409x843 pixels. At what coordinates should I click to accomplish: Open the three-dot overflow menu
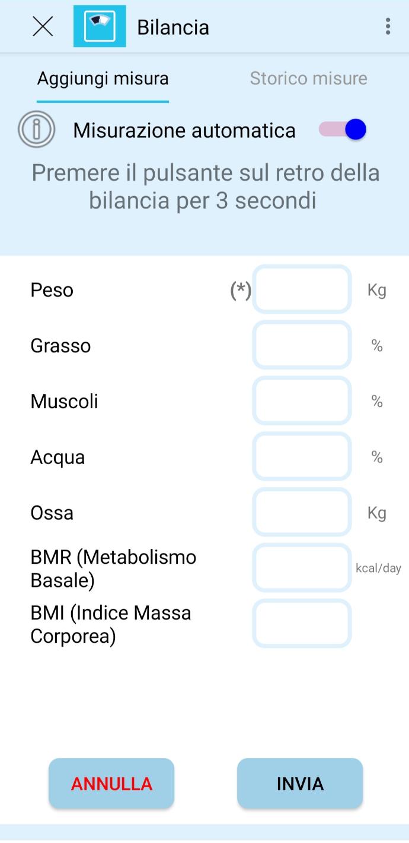[x=388, y=27]
